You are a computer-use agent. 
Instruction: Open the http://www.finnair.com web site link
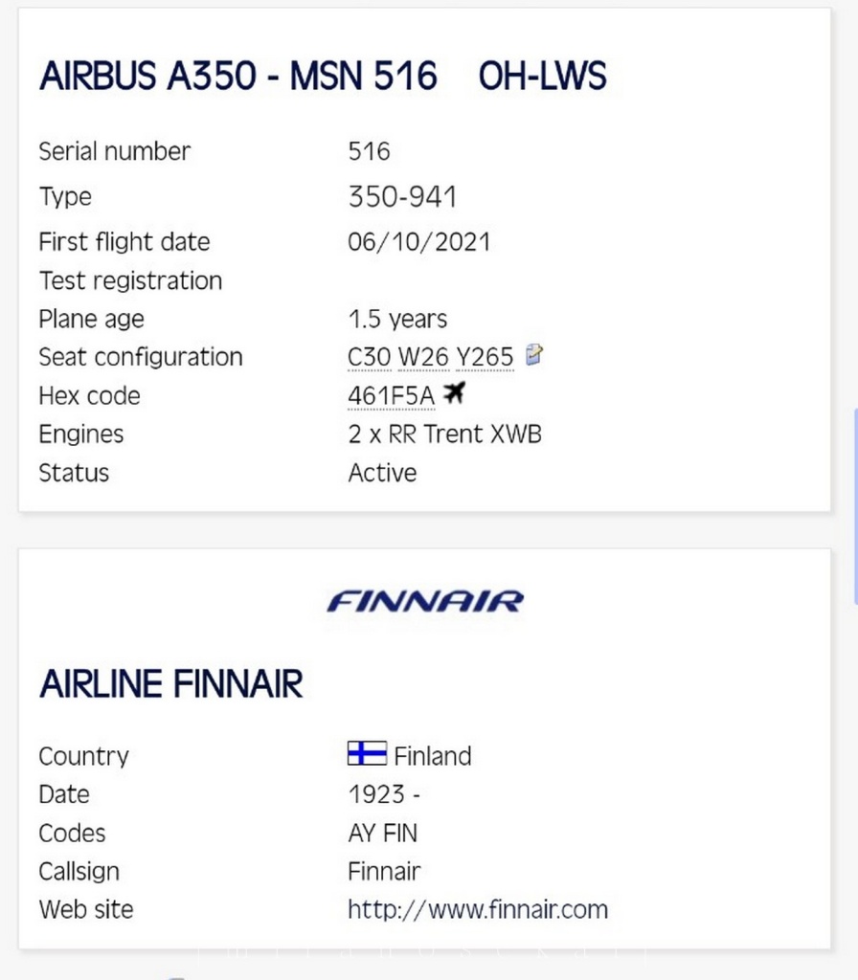[478, 909]
